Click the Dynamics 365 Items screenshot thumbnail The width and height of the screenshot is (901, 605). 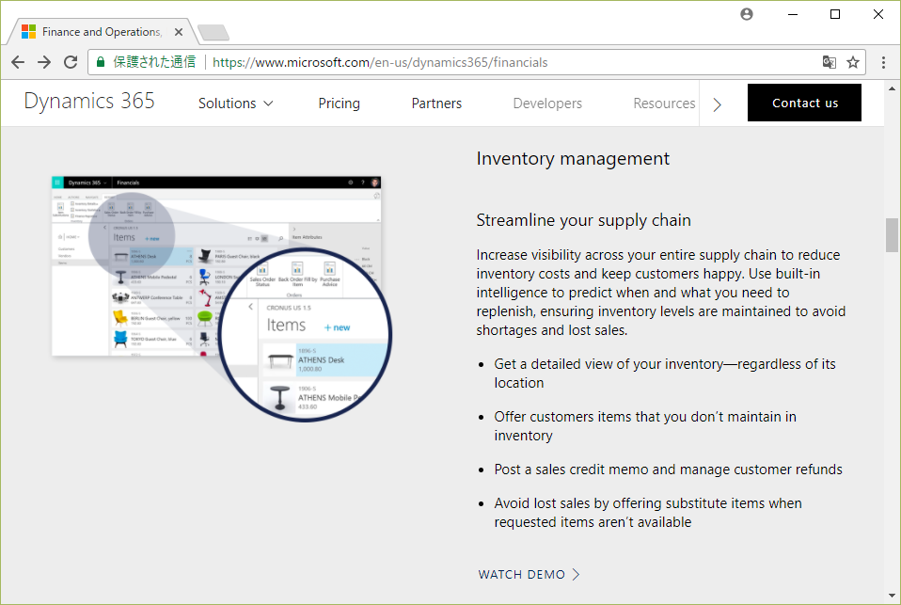(216, 265)
